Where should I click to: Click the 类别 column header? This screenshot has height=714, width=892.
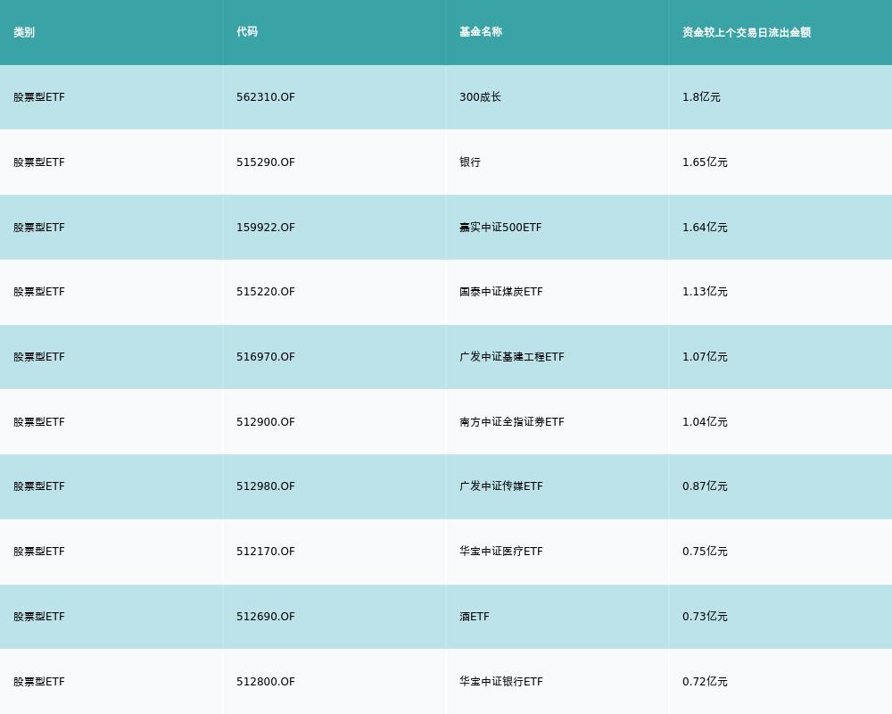pyautogui.click(x=24, y=32)
